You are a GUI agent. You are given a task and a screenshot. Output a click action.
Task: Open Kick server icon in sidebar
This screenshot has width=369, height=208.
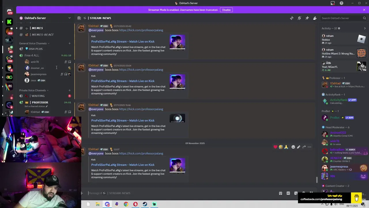click(9, 22)
